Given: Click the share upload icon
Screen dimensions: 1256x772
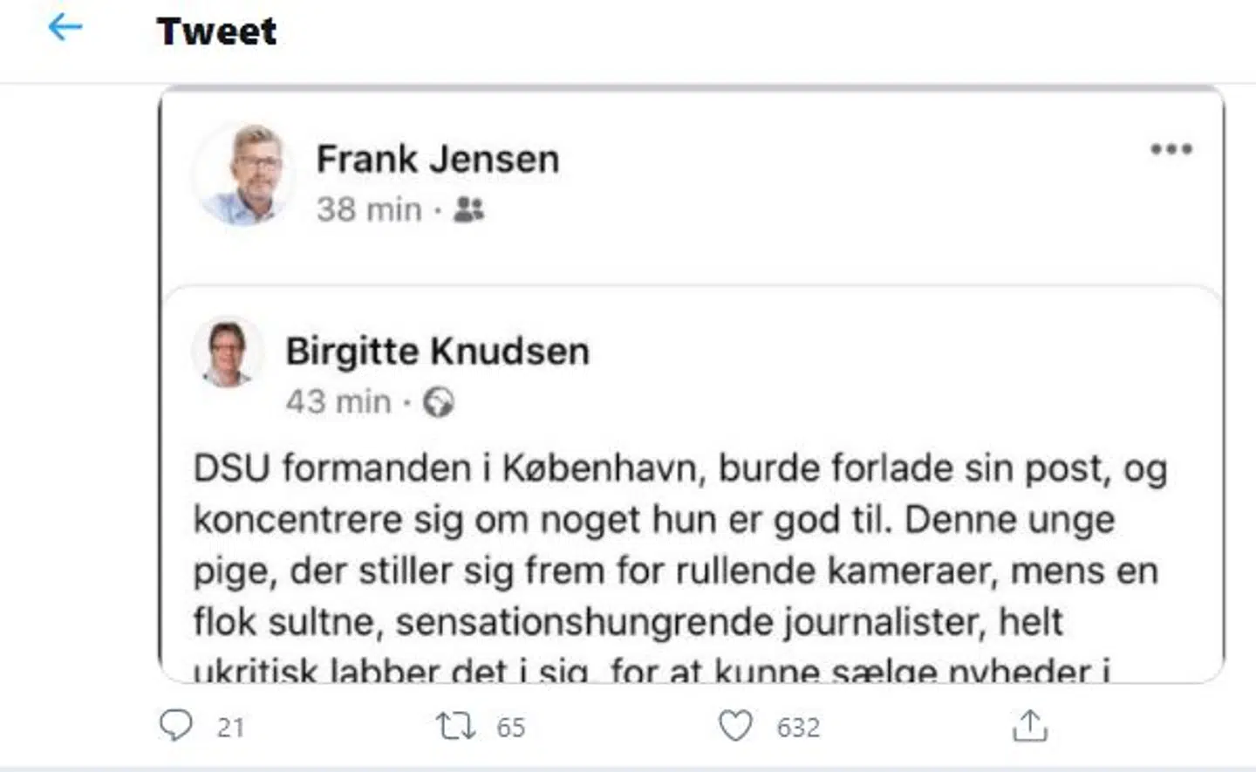Looking at the screenshot, I should [x=1030, y=726].
